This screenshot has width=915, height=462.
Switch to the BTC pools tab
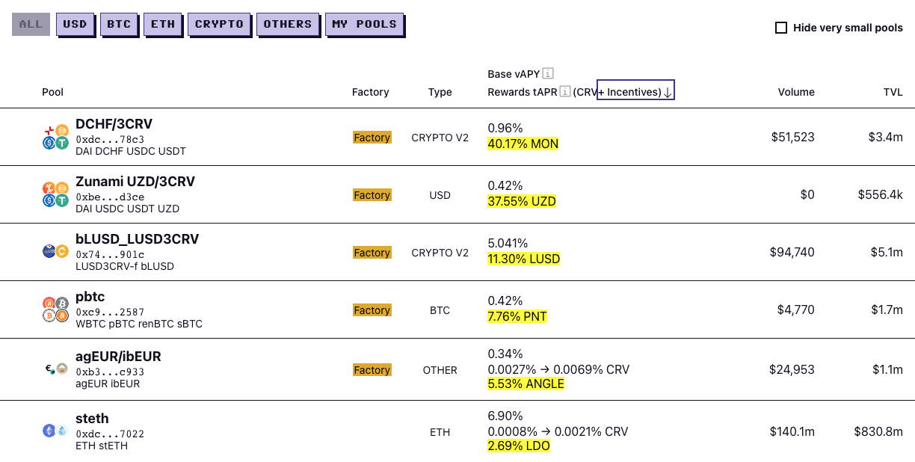point(118,24)
